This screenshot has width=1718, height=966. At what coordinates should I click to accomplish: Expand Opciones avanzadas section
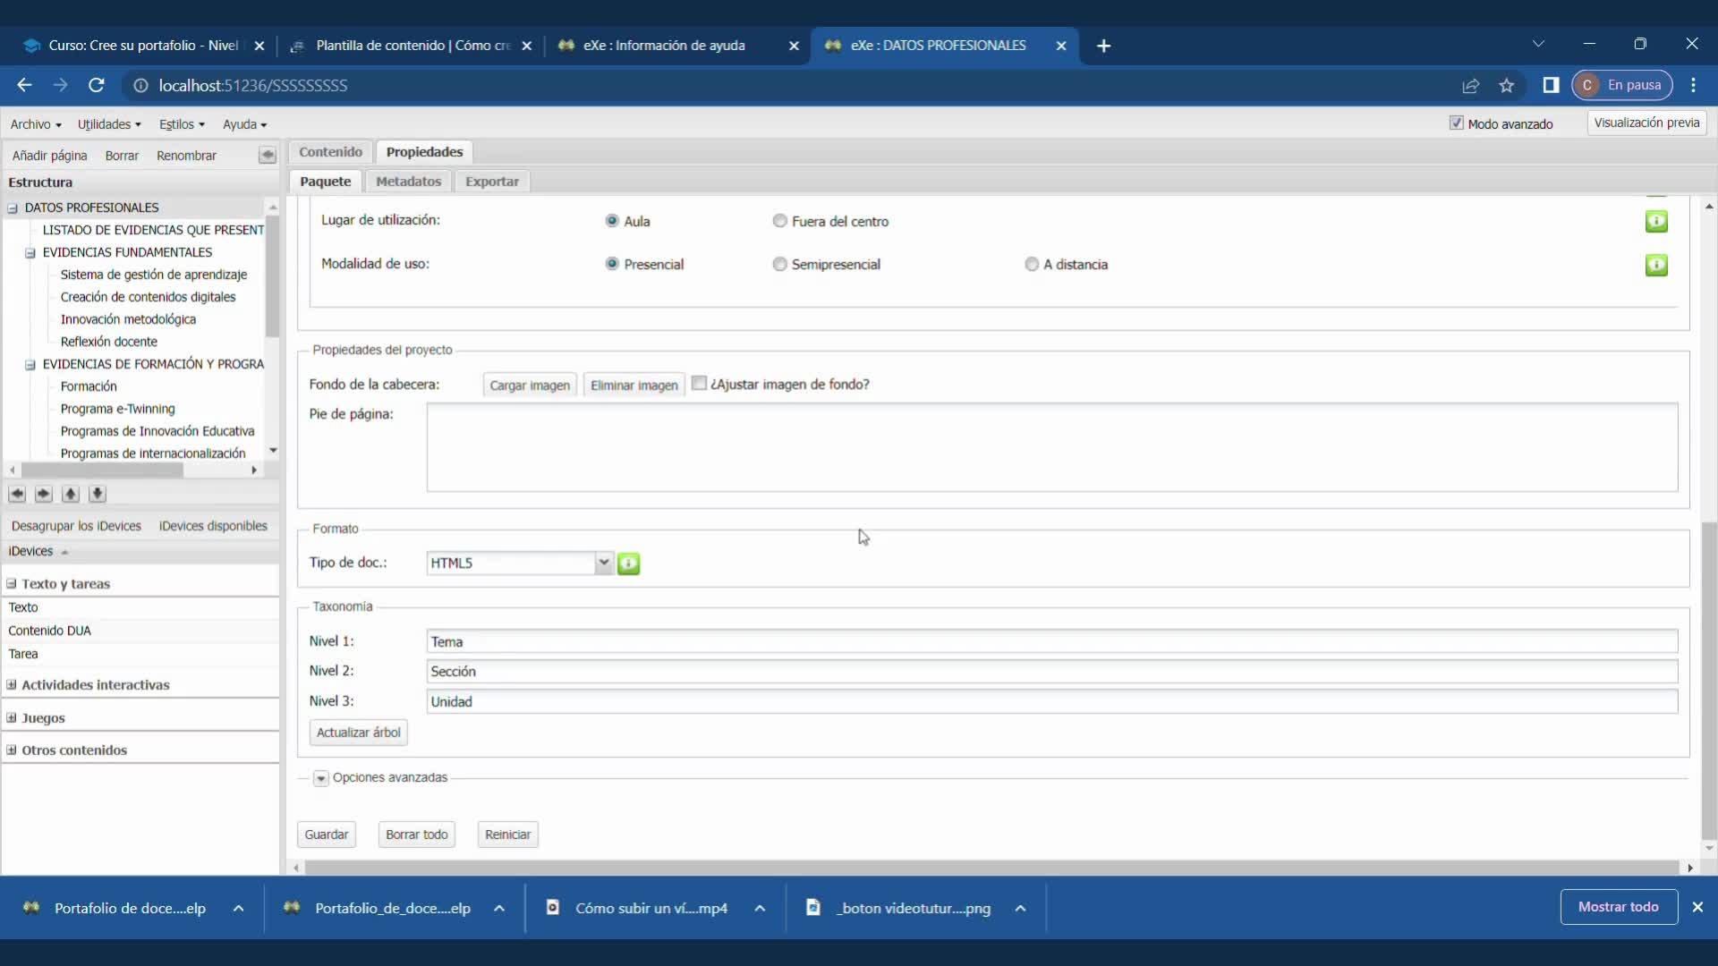320,778
